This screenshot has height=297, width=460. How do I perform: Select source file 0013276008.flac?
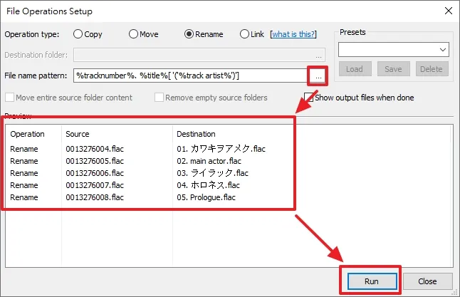tap(95, 197)
